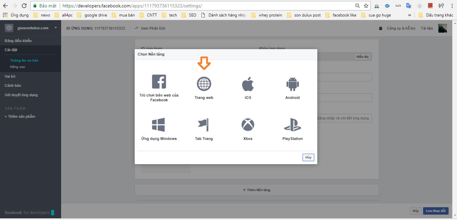Open the CNTT bookmark folder
Screen dimensions: 457x220
tap(149, 15)
